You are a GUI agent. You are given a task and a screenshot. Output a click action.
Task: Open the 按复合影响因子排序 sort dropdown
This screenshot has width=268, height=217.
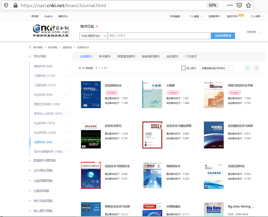click(x=217, y=68)
